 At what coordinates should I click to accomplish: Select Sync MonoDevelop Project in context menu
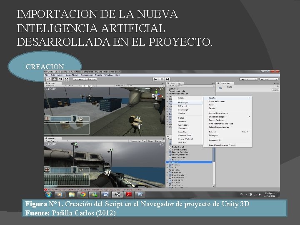(227, 145)
